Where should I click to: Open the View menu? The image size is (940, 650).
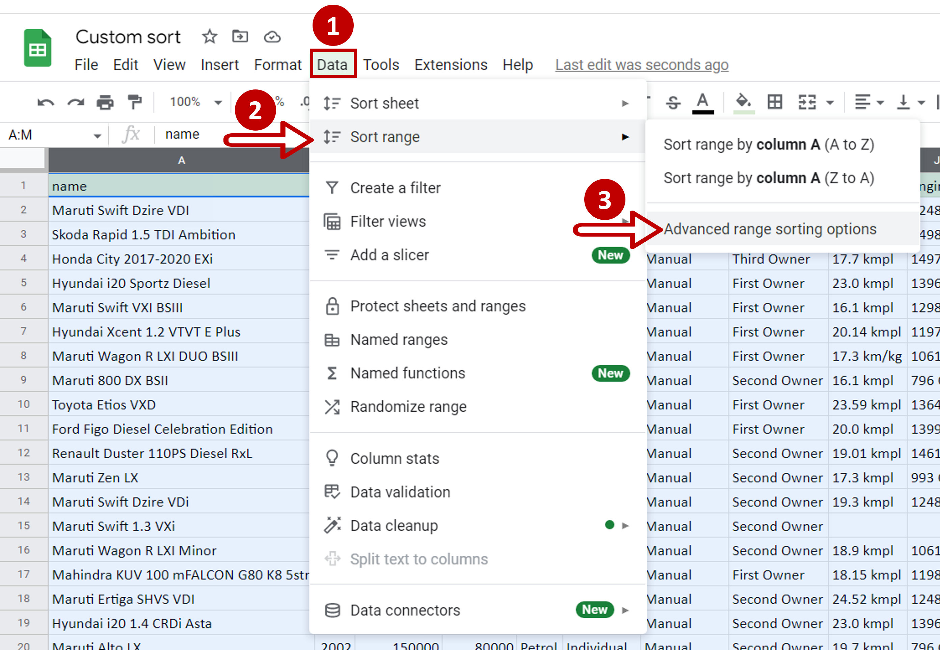coord(169,65)
